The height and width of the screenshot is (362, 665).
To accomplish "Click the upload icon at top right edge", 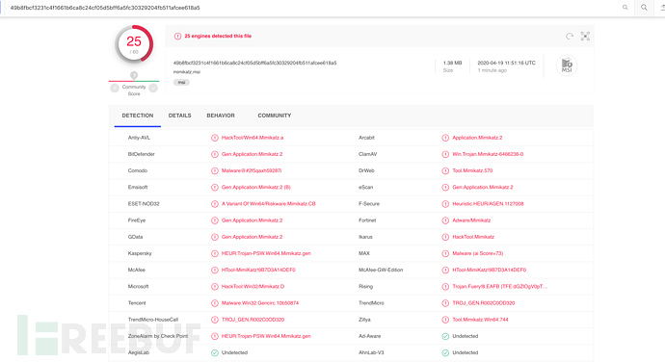I will point(662,8).
